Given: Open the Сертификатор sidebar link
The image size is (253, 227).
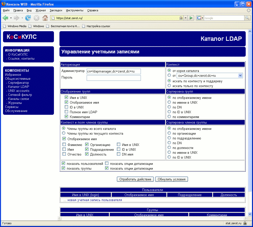Looking at the screenshot, I should point(18,83).
